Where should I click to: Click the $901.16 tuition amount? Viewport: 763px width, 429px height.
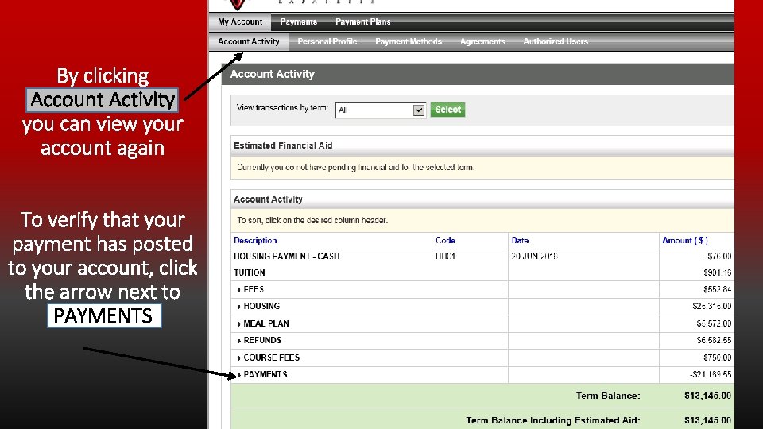pyautogui.click(x=717, y=272)
